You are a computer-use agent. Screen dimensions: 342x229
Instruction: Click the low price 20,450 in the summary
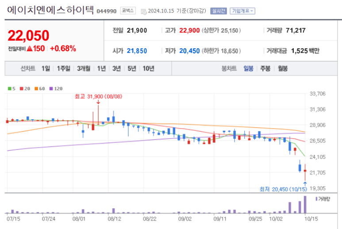(189, 51)
